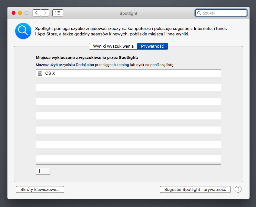
Task: Open help with the question mark button
Action: (238, 189)
